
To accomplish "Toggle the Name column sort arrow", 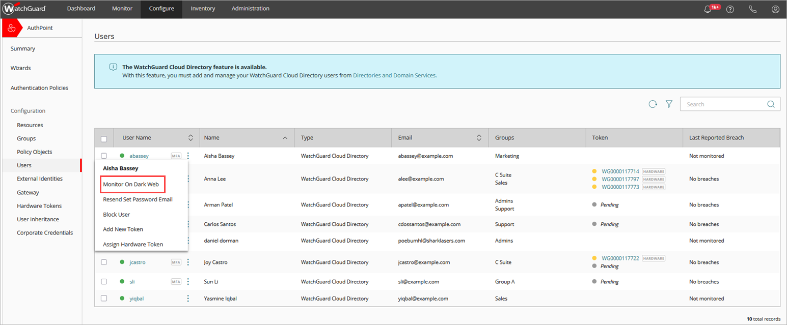I will [x=285, y=138].
